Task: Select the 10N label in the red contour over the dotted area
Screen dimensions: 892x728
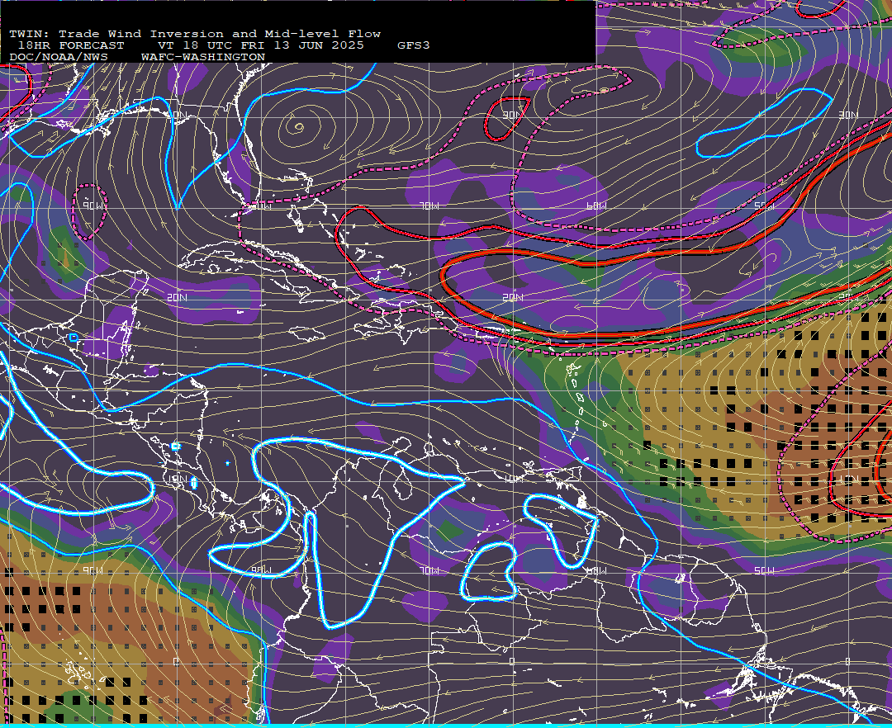Action: (x=847, y=479)
